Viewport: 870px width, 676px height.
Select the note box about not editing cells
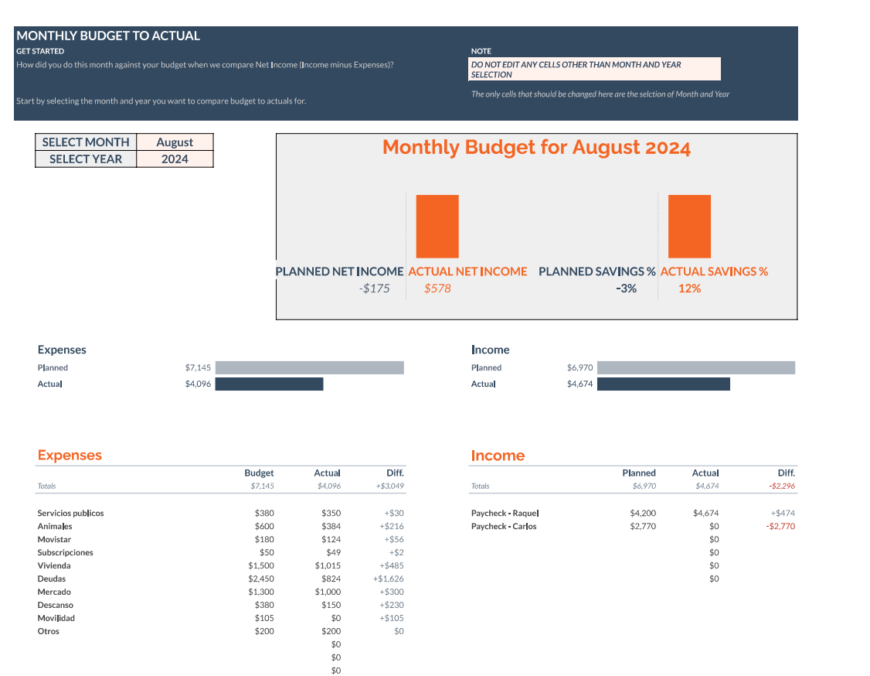[x=594, y=70]
